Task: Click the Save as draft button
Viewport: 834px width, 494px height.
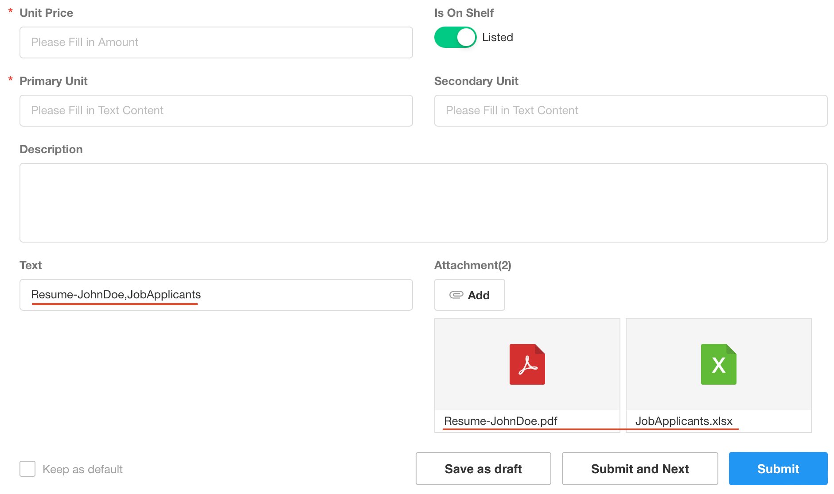Action: click(483, 468)
